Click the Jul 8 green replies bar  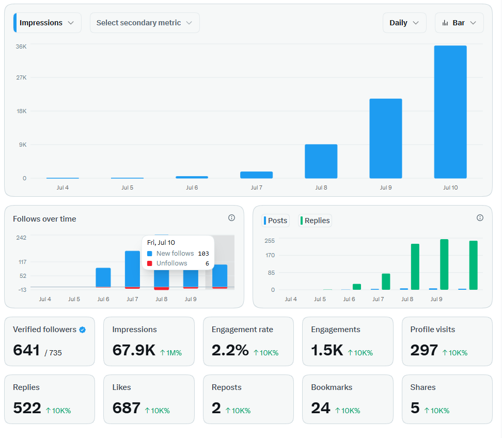tap(415, 267)
